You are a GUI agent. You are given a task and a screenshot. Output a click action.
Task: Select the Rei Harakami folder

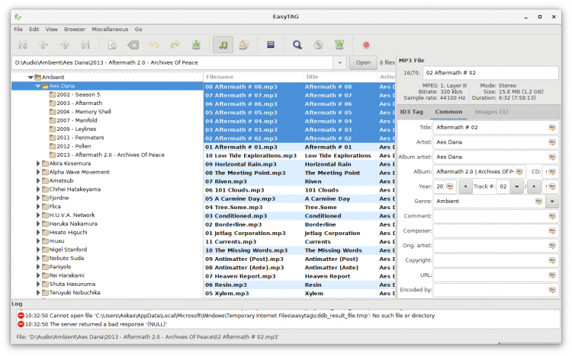pos(66,275)
